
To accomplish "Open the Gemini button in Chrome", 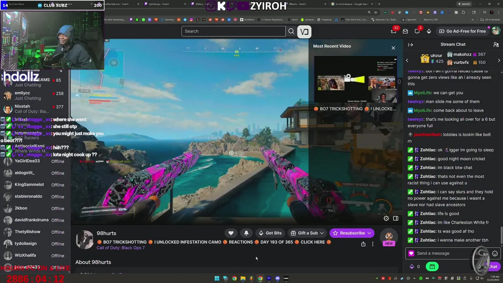I will click(464, 4).
